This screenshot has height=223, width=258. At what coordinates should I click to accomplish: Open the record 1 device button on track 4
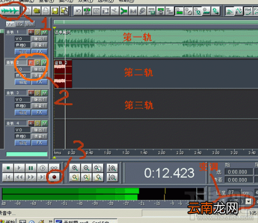(39, 136)
